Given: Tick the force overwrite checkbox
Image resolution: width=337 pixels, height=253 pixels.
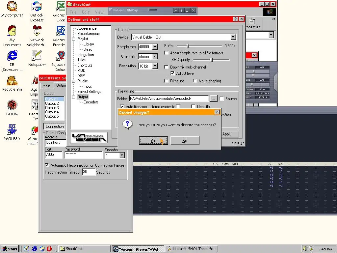Looking at the screenshot, I should (x=178, y=106).
